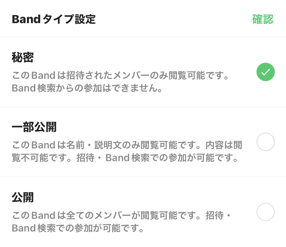This screenshot has height=247, width=286.
Task: Tap the 公開 option heading
Action: click(23, 197)
